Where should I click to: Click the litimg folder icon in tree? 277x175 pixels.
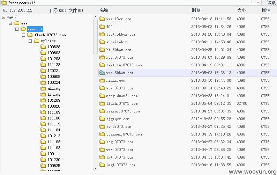(43, 94)
